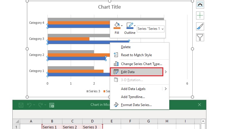This screenshot has height=129, width=230.
Task: Select column A header
Action: 31,121
